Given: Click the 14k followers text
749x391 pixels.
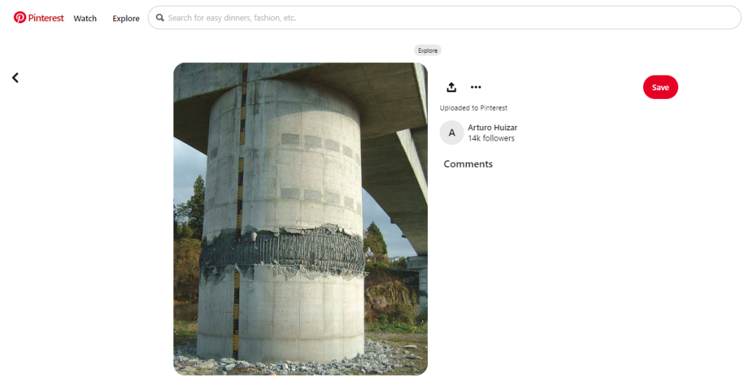Looking at the screenshot, I should coord(491,138).
